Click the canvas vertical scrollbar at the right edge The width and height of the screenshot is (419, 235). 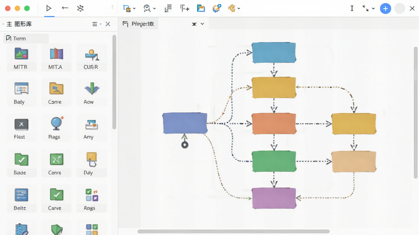tap(416, 113)
